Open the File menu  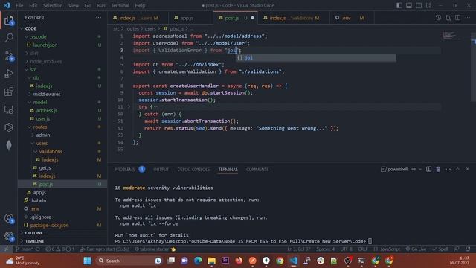tap(19, 5)
